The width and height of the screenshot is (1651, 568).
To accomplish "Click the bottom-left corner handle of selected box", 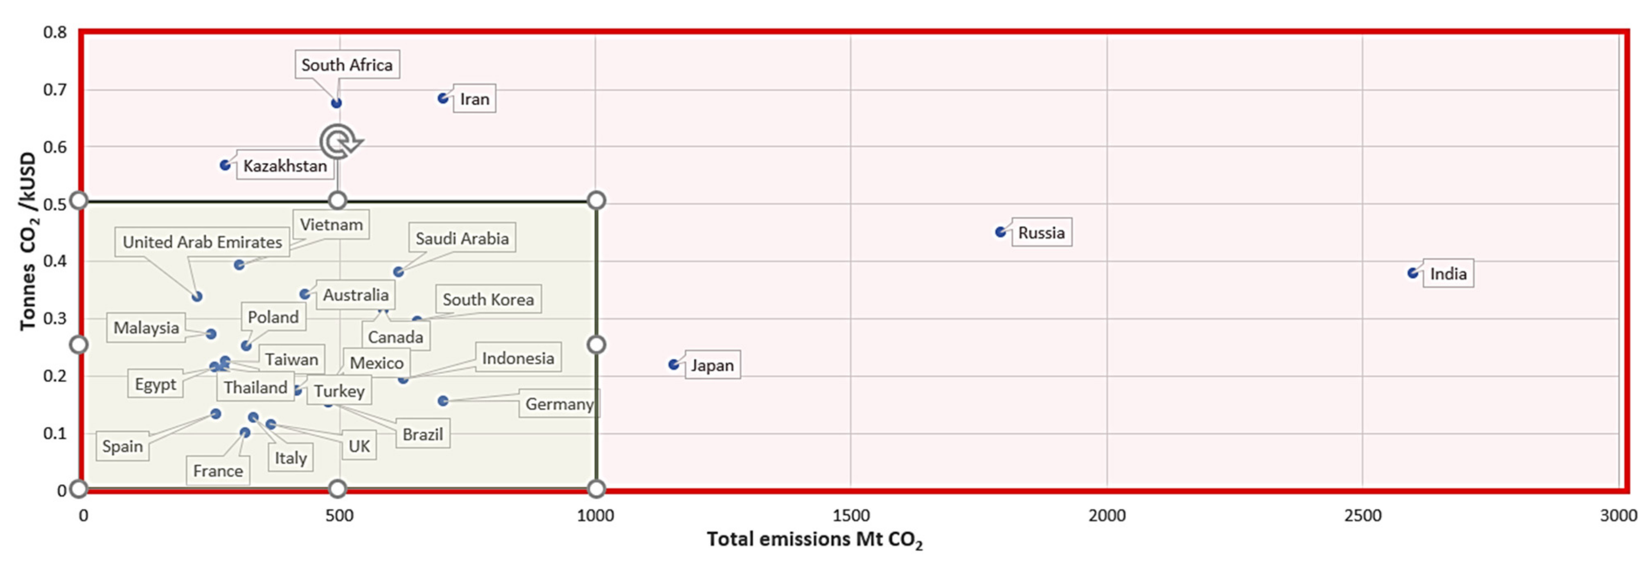I will pyautogui.click(x=78, y=489).
